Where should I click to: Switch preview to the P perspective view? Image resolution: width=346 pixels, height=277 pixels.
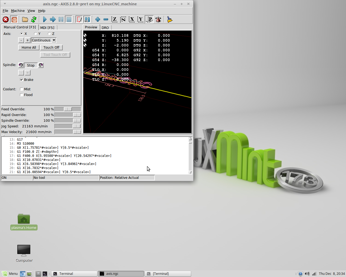pyautogui.click(x=149, y=19)
